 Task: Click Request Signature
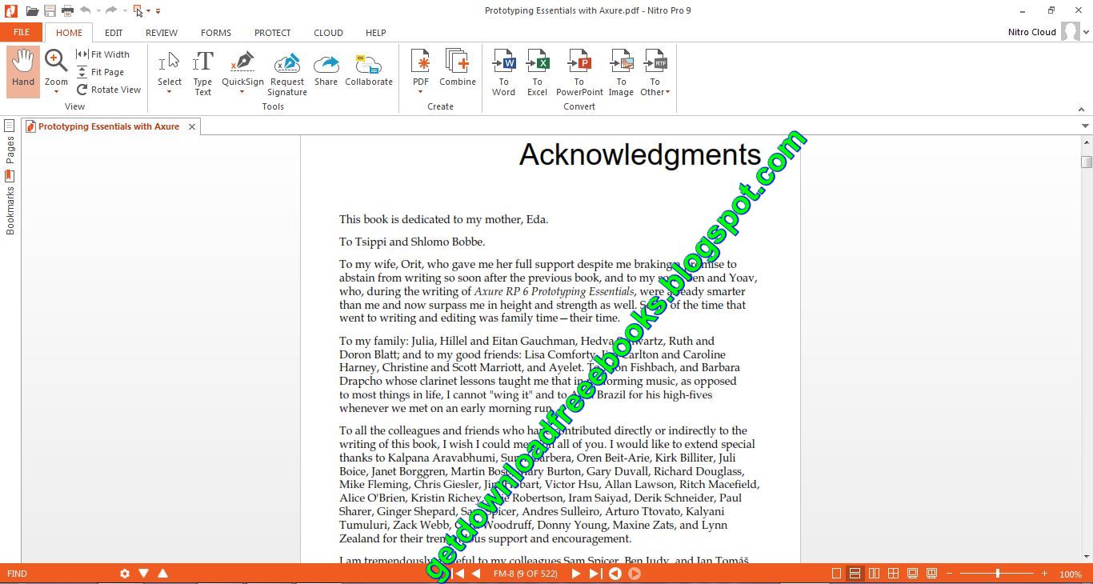[x=287, y=72]
